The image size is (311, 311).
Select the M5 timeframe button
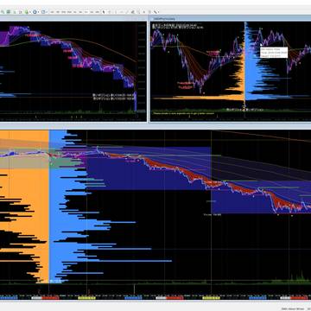tap(58, 12)
